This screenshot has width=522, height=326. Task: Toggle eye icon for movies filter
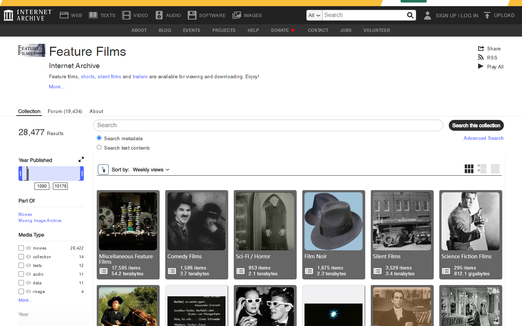(28, 248)
